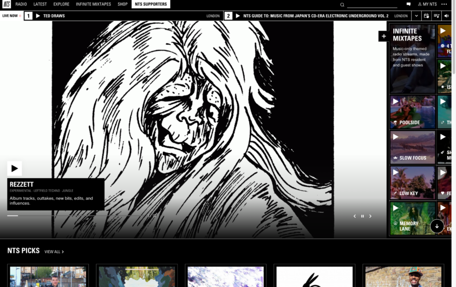Go to next carousel slide
The height and width of the screenshot is (287, 456).
coord(370,216)
